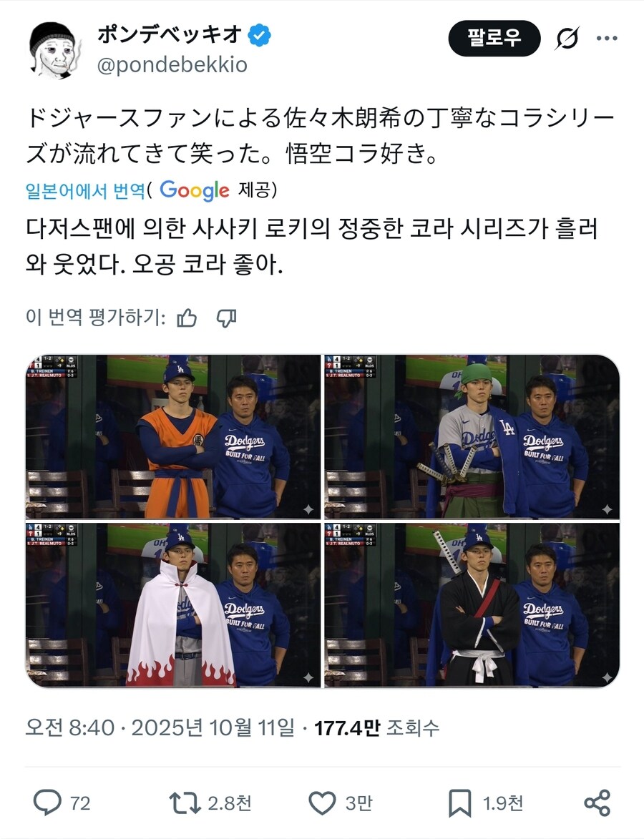The width and height of the screenshot is (644, 839).
Task: Click the 오전 8:40 timestamp link
Action: (x=70, y=727)
